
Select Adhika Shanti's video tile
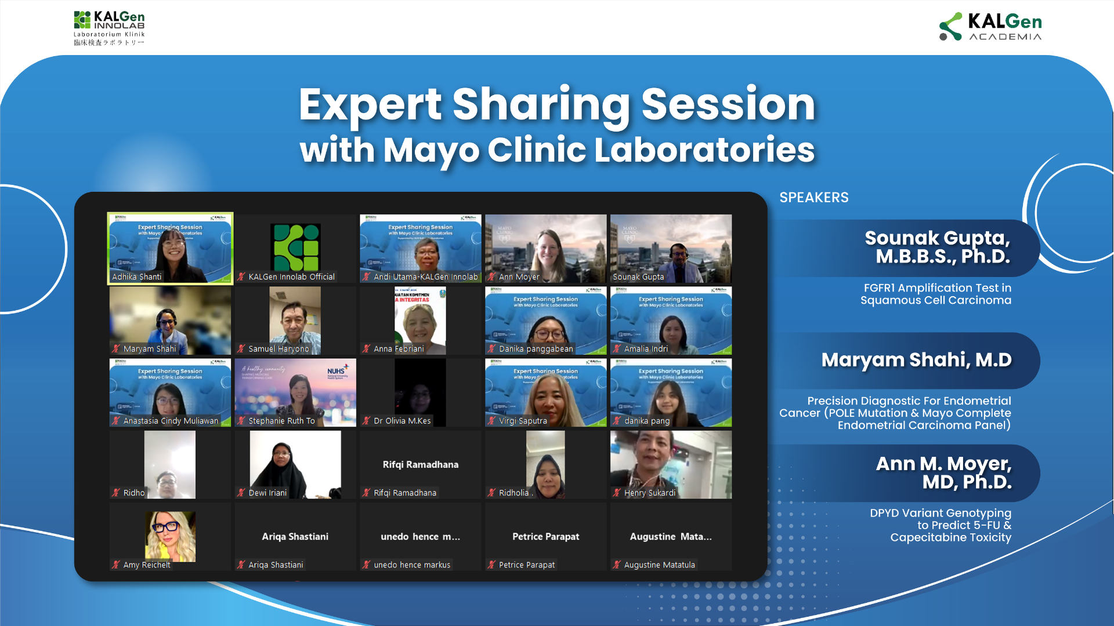(170, 248)
